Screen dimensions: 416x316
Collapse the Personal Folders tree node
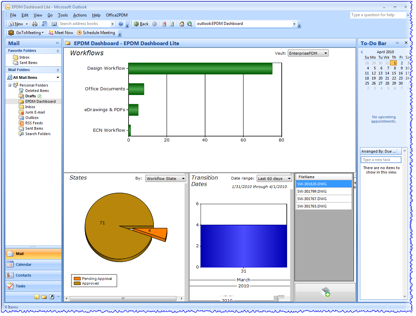pyautogui.click(x=10, y=85)
